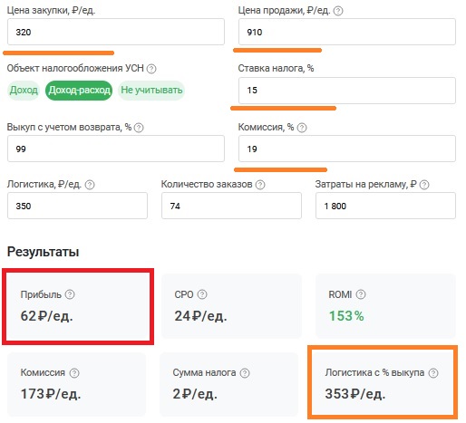Open help icon beside Объект налогообложения УСН
The width and height of the screenshot is (466, 423).
pyautogui.click(x=151, y=69)
